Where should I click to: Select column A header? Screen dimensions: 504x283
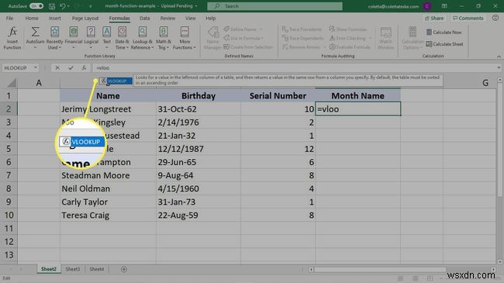39,83
